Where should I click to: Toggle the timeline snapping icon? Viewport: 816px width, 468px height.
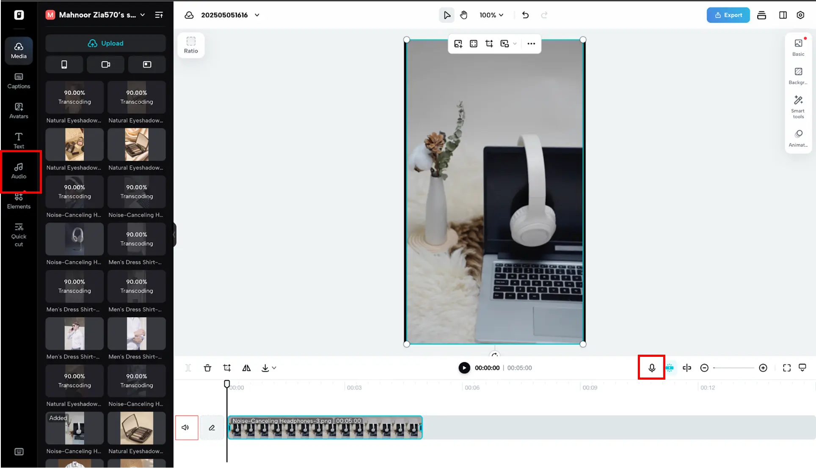pos(670,368)
